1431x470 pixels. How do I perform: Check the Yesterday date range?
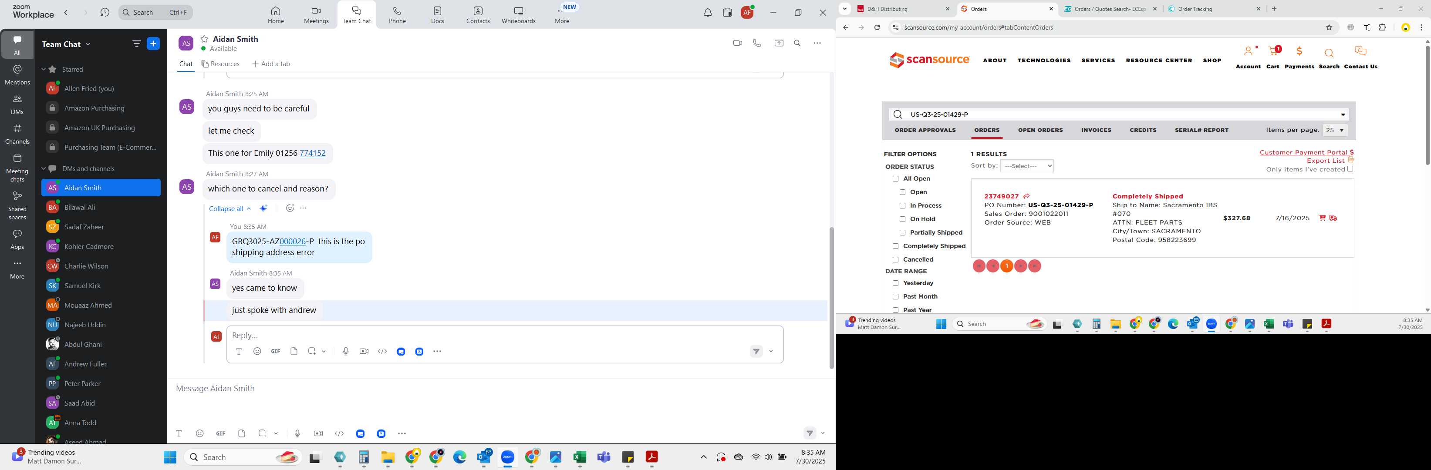(895, 284)
